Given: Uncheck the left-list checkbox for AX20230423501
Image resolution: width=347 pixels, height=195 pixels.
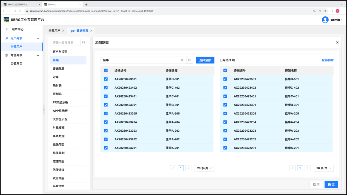Looking at the screenshot, I should 106,79.
